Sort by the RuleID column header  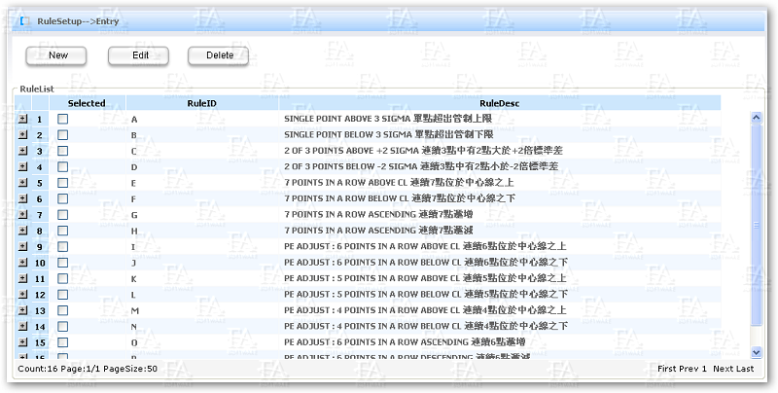(x=201, y=102)
